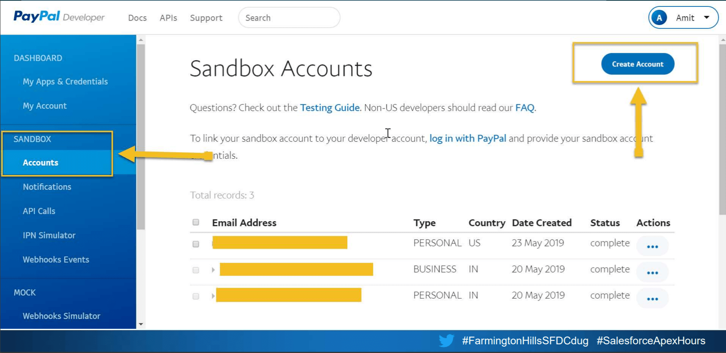726x353 pixels.
Task: Check the PERSONAL US account row checkbox
Action: (x=196, y=244)
